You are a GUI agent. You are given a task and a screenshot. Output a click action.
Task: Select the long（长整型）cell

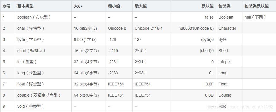(43, 73)
